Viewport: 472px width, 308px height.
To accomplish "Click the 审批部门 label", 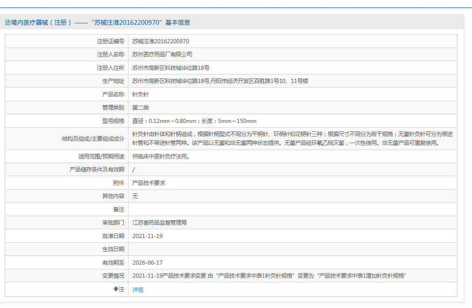I will (x=113, y=223).
